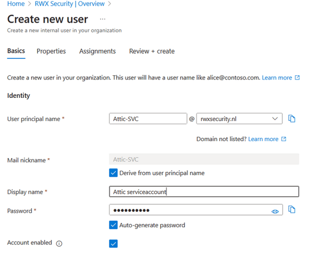This screenshot has height=255, width=336.
Task: Go to Review + create tab
Action: (151, 51)
